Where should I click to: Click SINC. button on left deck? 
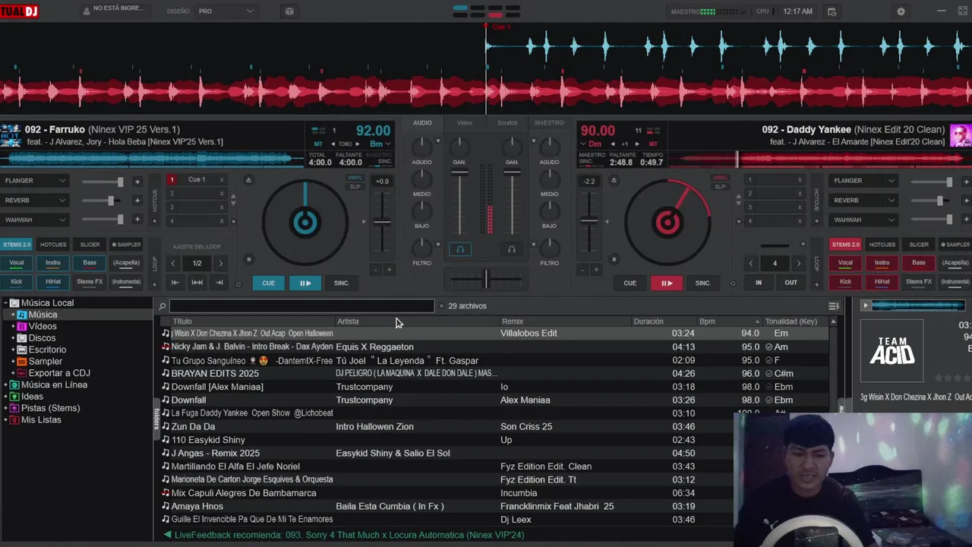click(x=342, y=283)
